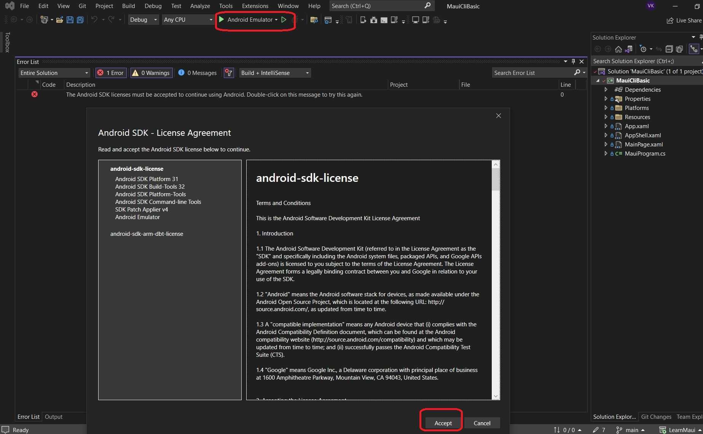Expand the Resources folder node
Screen dimensions: 703x434
click(606, 117)
